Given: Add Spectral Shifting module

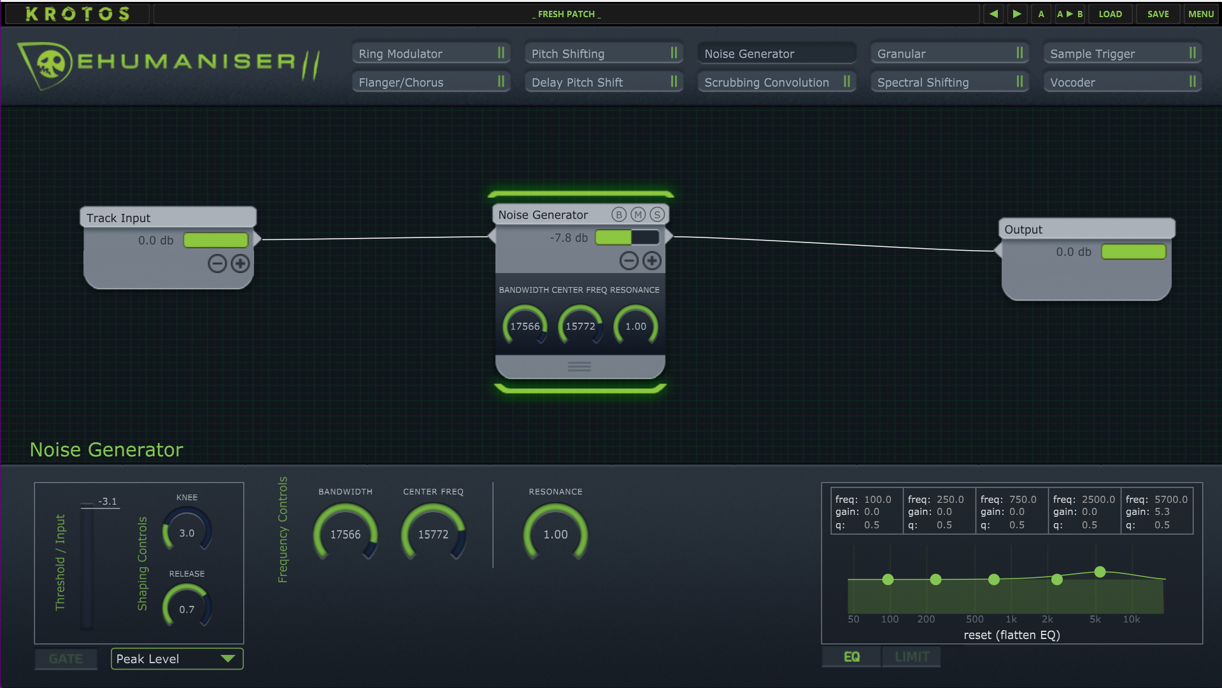Looking at the screenshot, I should (x=949, y=82).
